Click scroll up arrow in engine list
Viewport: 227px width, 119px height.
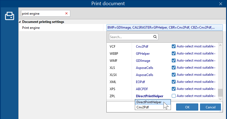(220, 45)
